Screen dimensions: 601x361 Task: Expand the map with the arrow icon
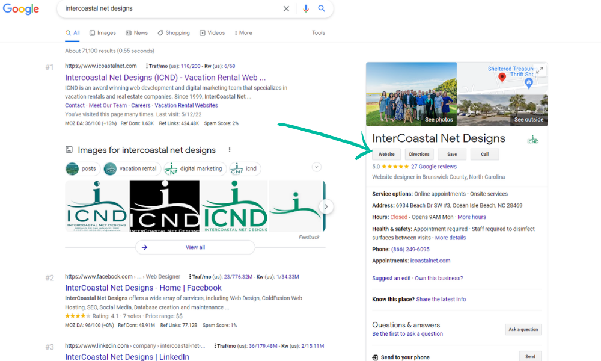coord(540,70)
